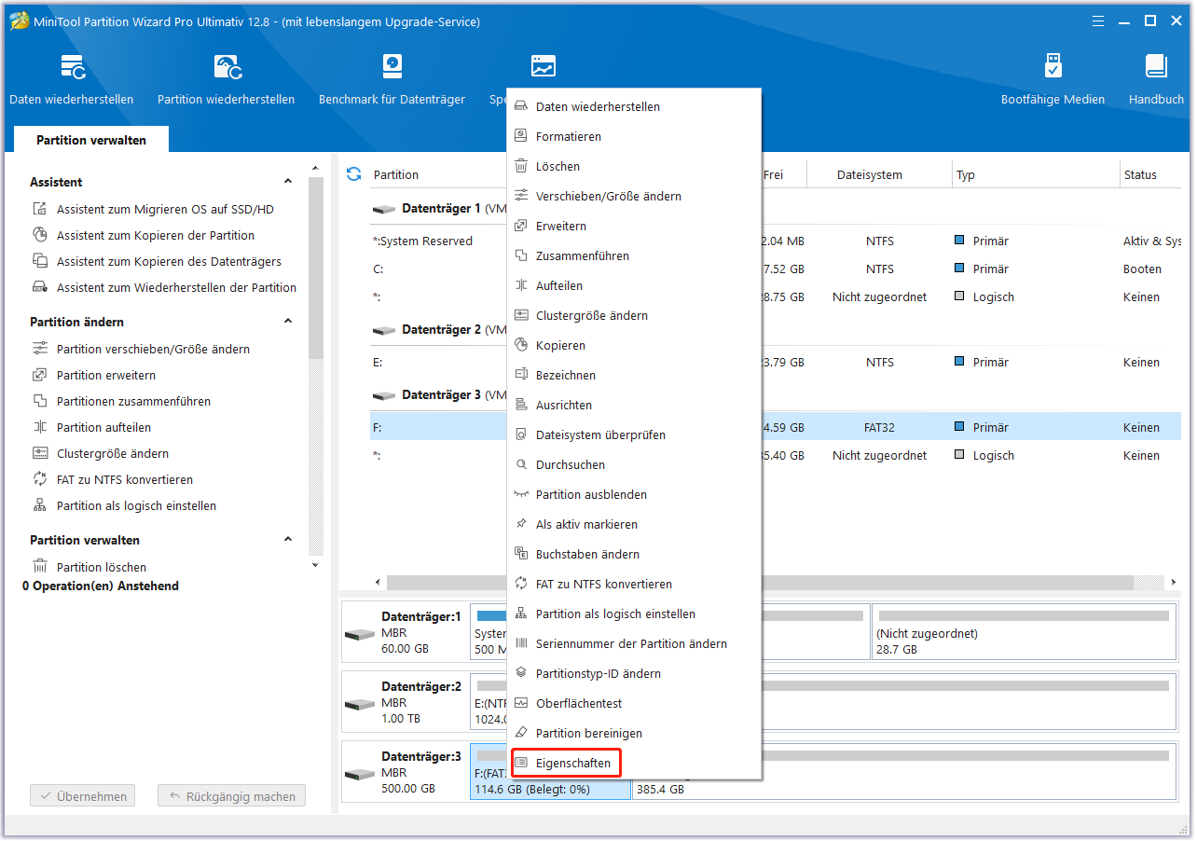Select Formatieren in context menu
The height and width of the screenshot is (841, 1197).
click(x=634, y=137)
